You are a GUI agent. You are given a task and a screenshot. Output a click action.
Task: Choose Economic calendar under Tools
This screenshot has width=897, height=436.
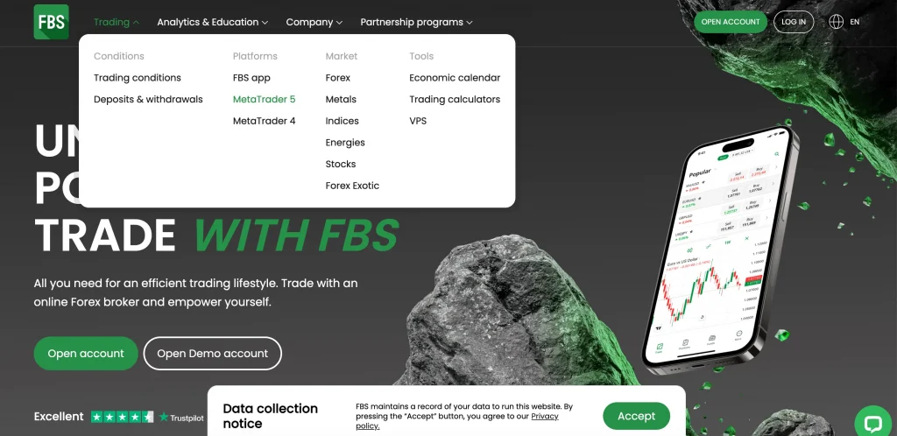coord(455,78)
